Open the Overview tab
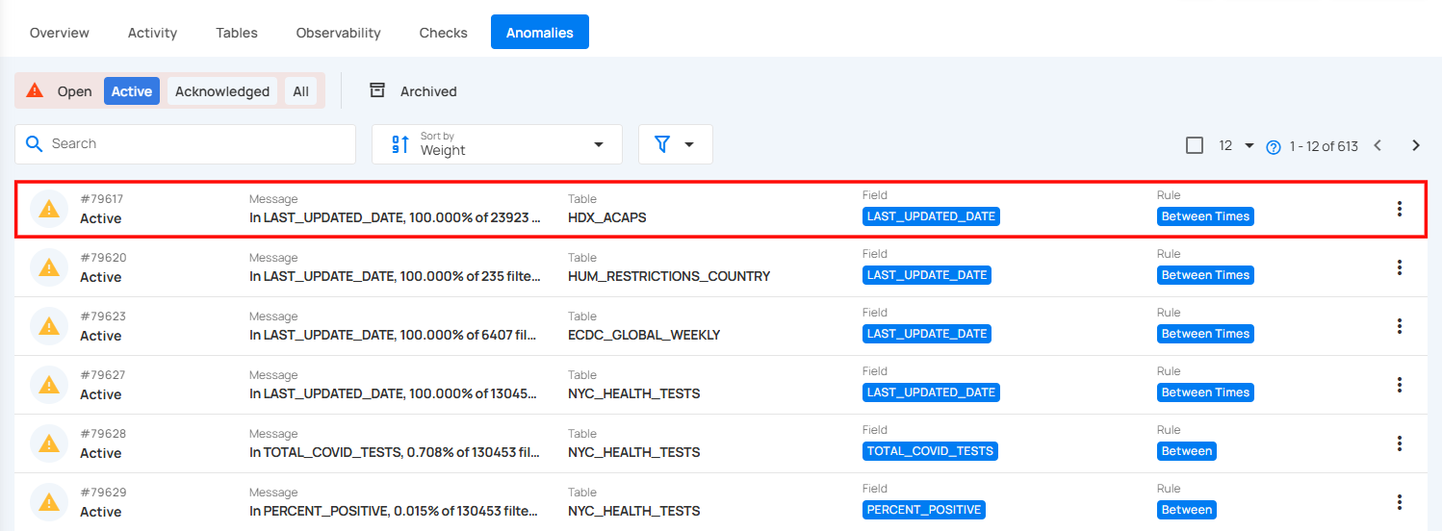1442x531 pixels. tap(60, 33)
